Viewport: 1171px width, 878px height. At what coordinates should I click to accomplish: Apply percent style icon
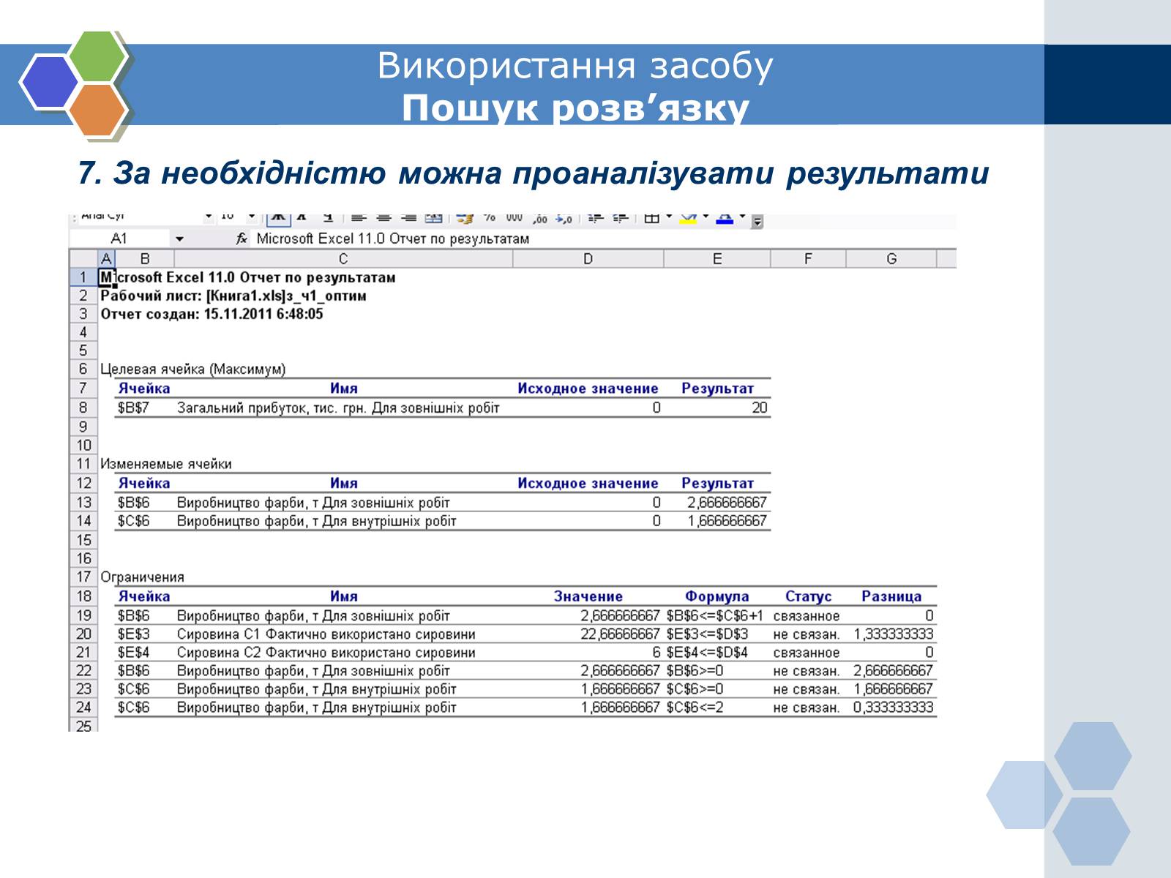[x=490, y=218]
